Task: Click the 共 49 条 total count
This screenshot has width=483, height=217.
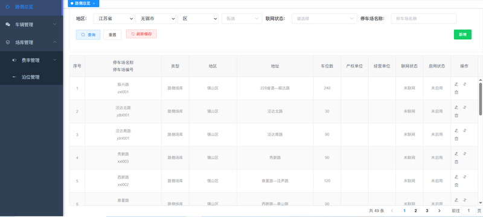Action: 376,211
